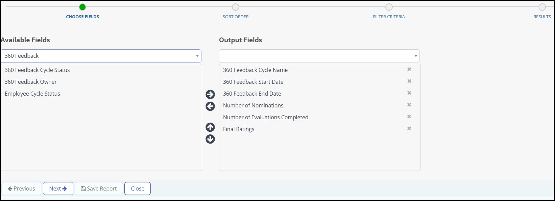This screenshot has width=555, height=201.
Task: Click the Next button
Action: 58,189
